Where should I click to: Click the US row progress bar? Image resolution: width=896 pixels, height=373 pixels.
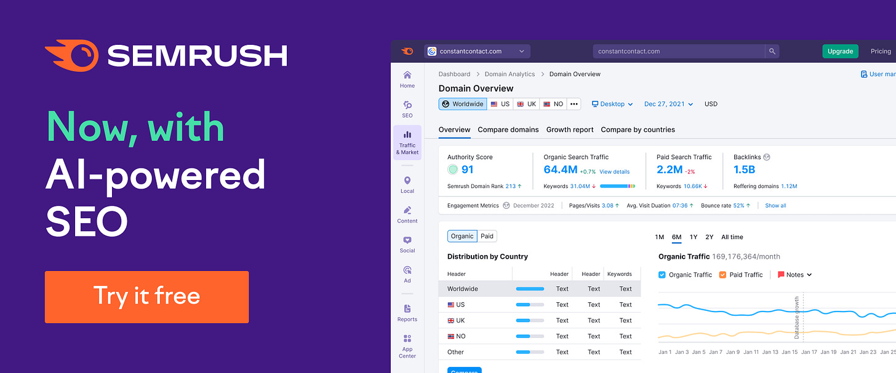click(530, 305)
